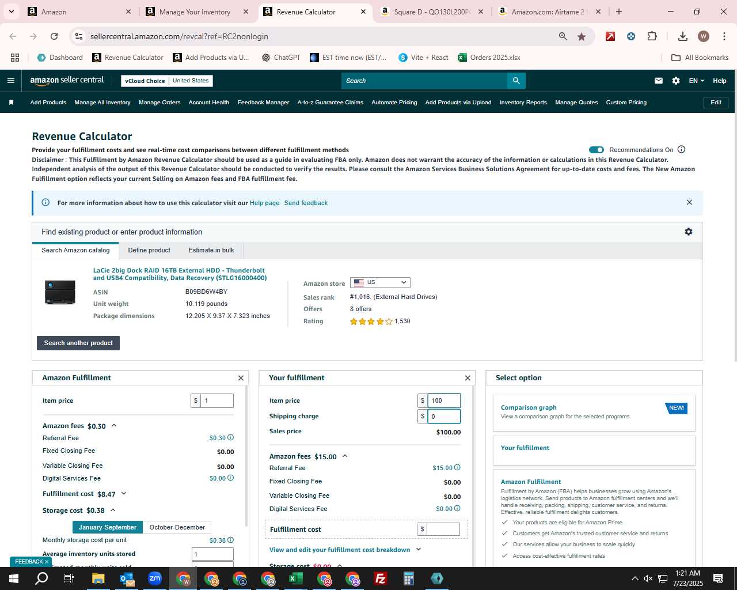Click the Seller Central search field
This screenshot has width=737, height=590.
(424, 81)
